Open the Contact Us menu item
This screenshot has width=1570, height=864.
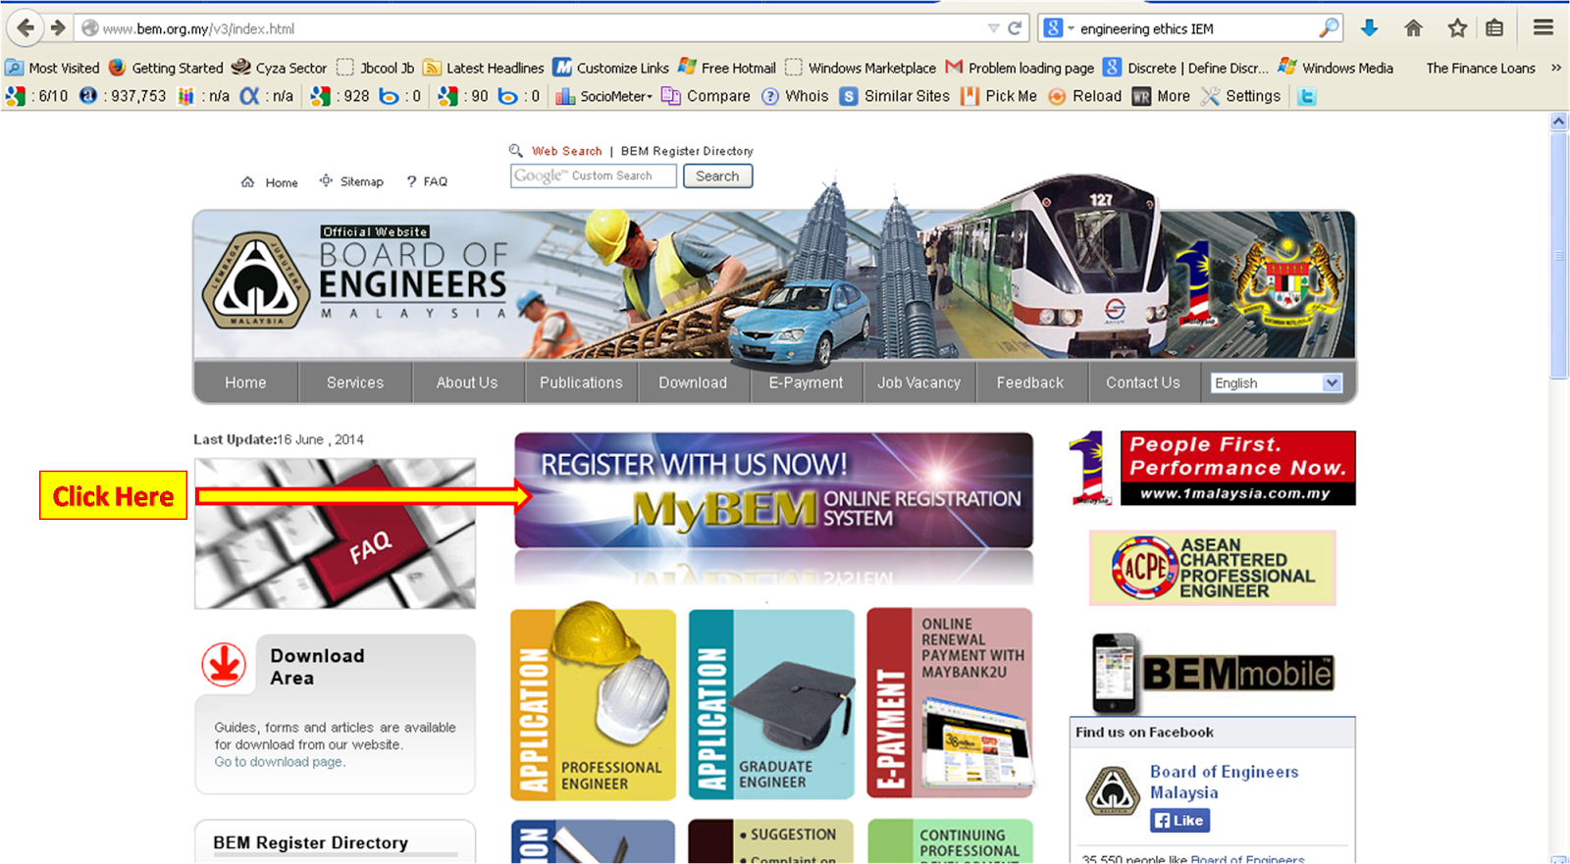click(1143, 382)
